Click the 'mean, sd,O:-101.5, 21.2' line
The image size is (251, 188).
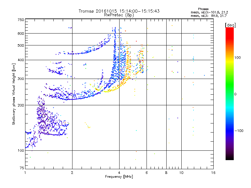click(209, 13)
